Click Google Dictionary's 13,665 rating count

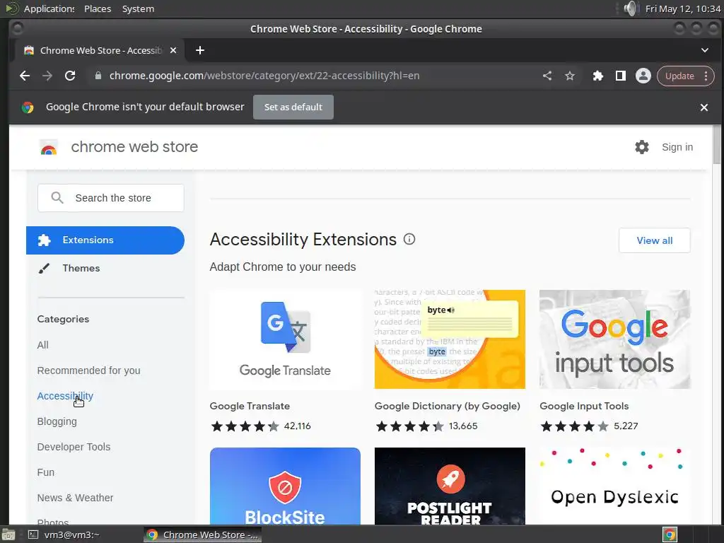463,426
